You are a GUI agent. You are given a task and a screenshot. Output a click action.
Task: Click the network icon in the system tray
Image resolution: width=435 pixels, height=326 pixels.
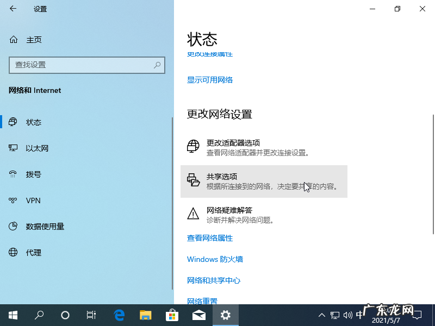[334, 315]
